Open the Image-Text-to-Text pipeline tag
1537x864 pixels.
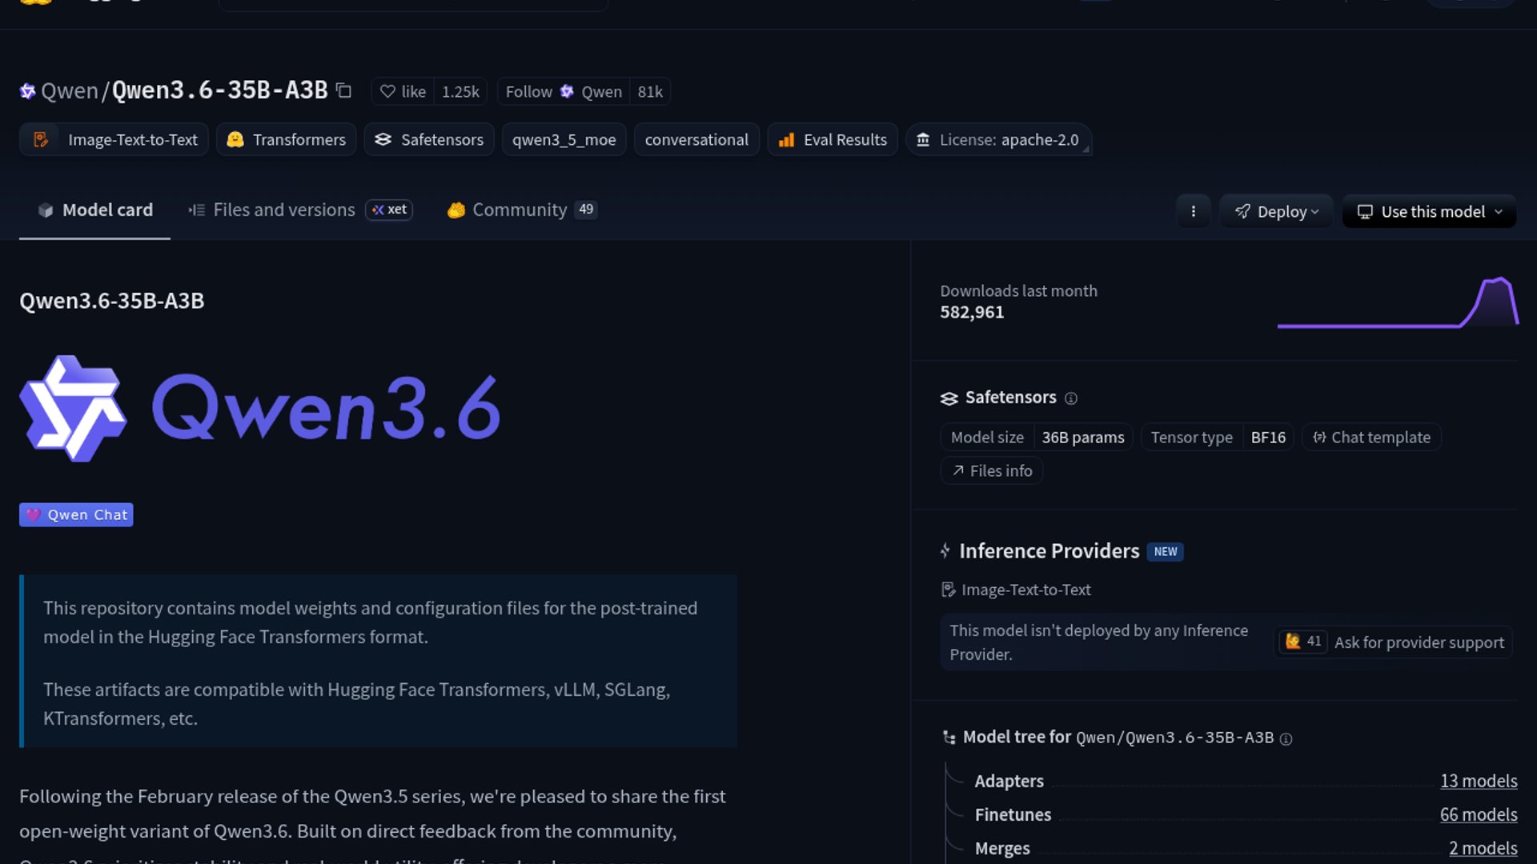click(113, 139)
